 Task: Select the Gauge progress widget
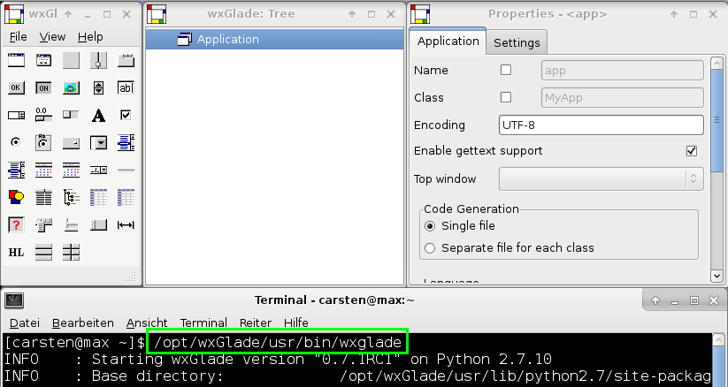point(71,115)
